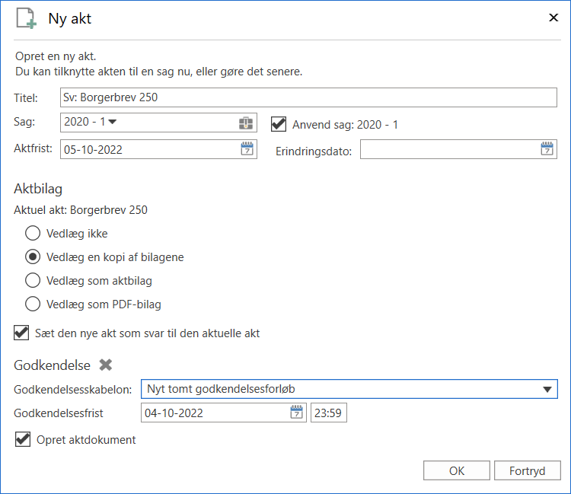Disable the Opret aktdokument checkbox

pyautogui.click(x=22, y=439)
